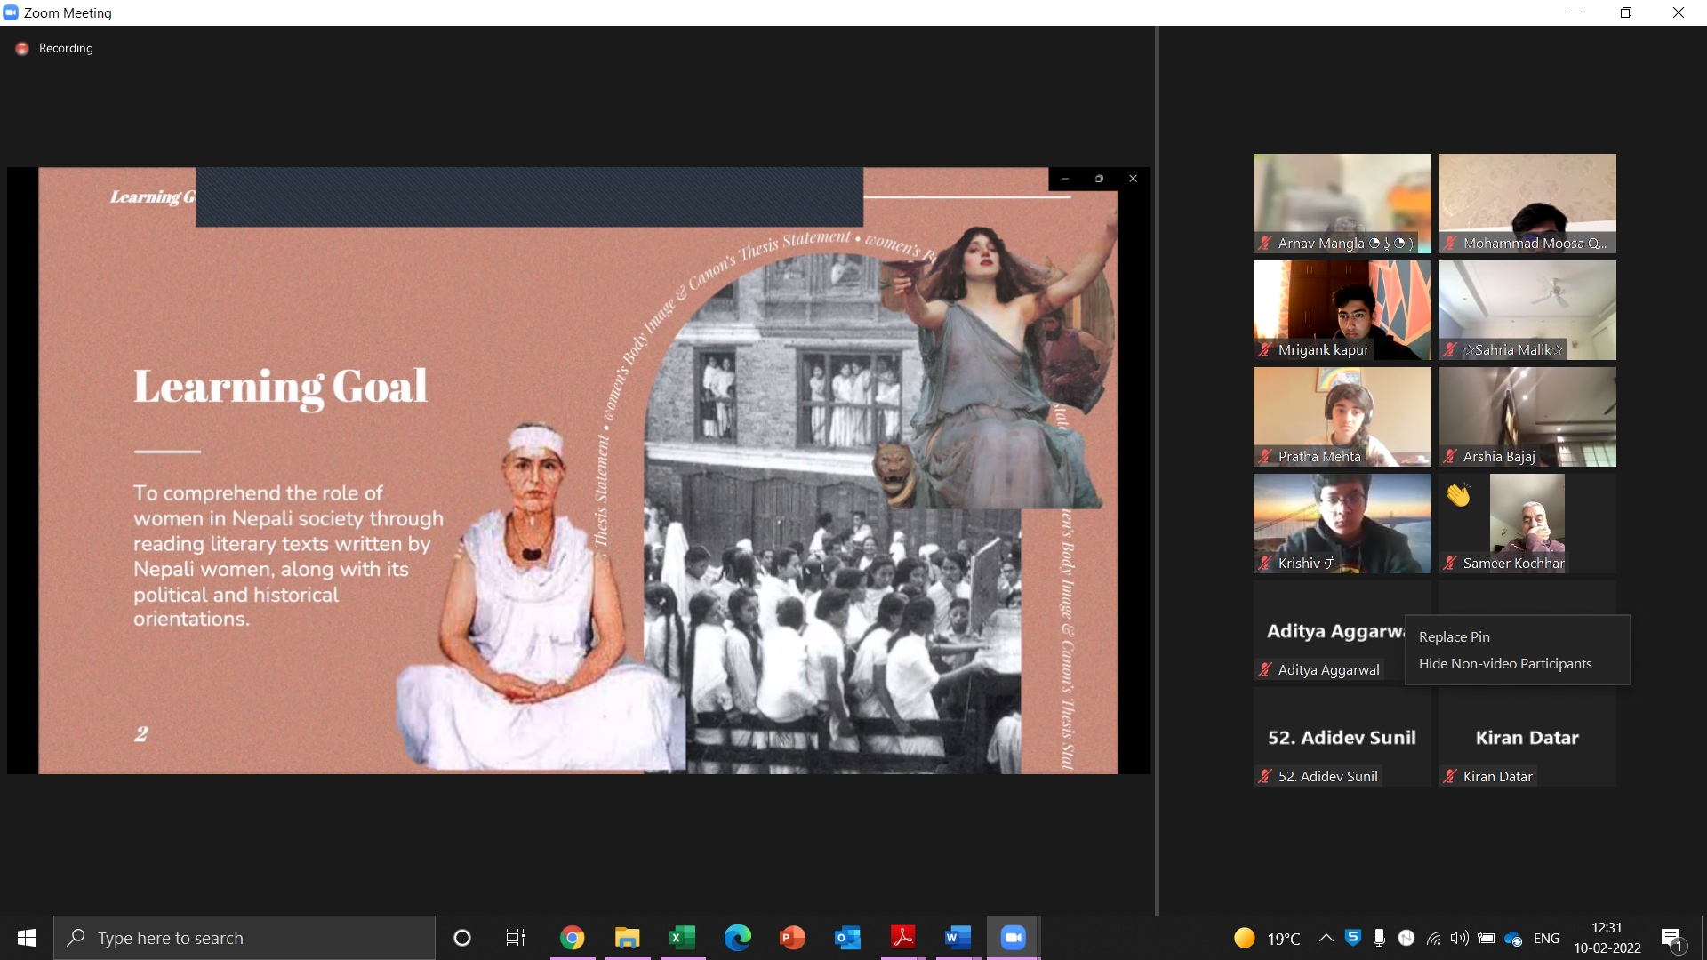
Task: Click the red Recording indicator icon
Action: [22, 49]
